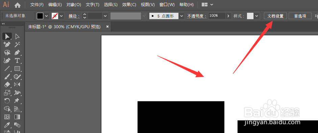The height and width of the screenshot is (133, 318).
Task: Expand the 样式 style dropdown arrow
Action: point(257,16)
